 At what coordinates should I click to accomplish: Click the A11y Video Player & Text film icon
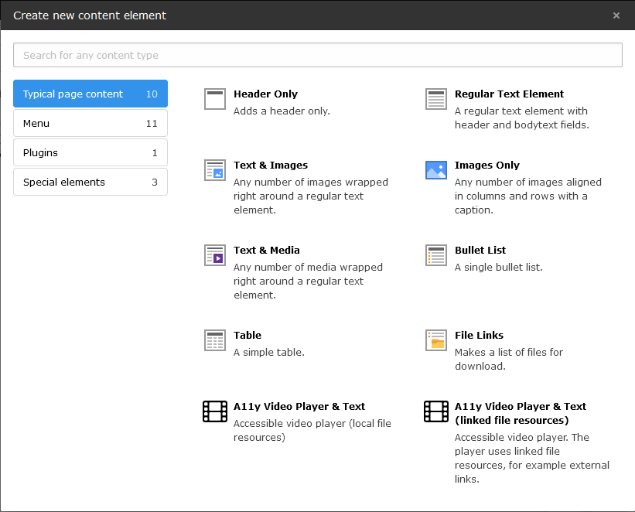tap(215, 411)
